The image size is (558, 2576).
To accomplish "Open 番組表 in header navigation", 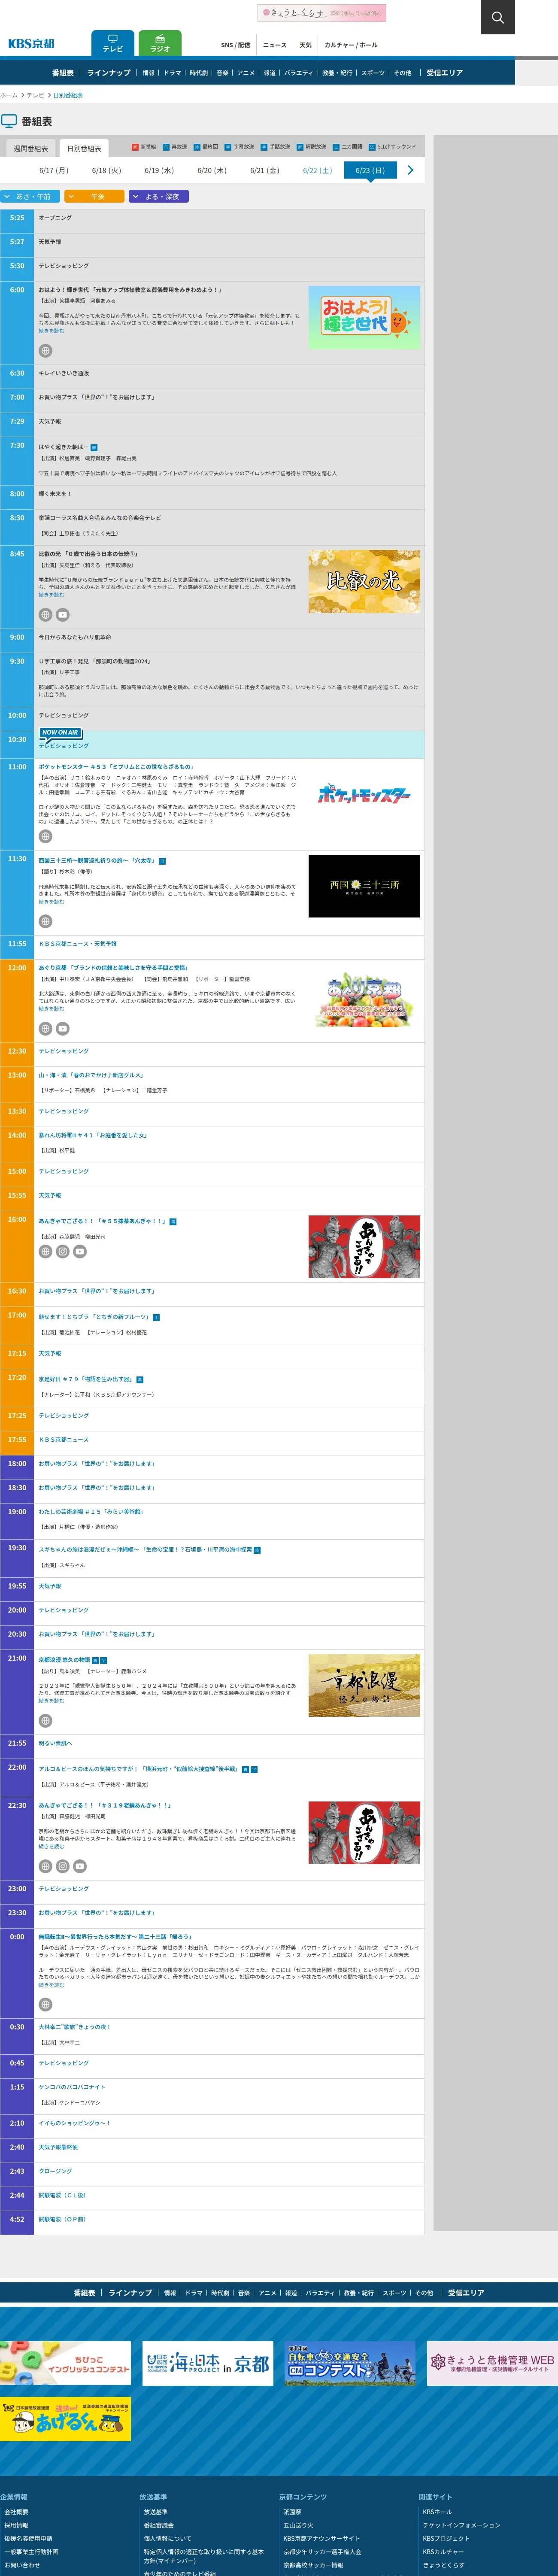I will coord(63,73).
